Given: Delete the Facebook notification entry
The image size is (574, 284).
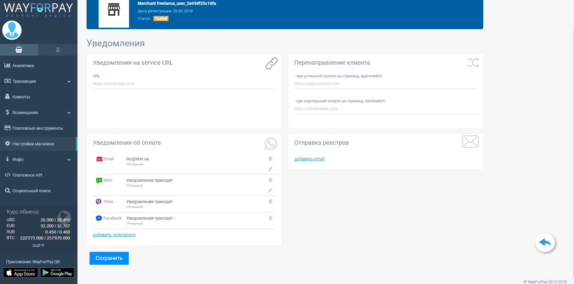Looking at the screenshot, I should (270, 218).
